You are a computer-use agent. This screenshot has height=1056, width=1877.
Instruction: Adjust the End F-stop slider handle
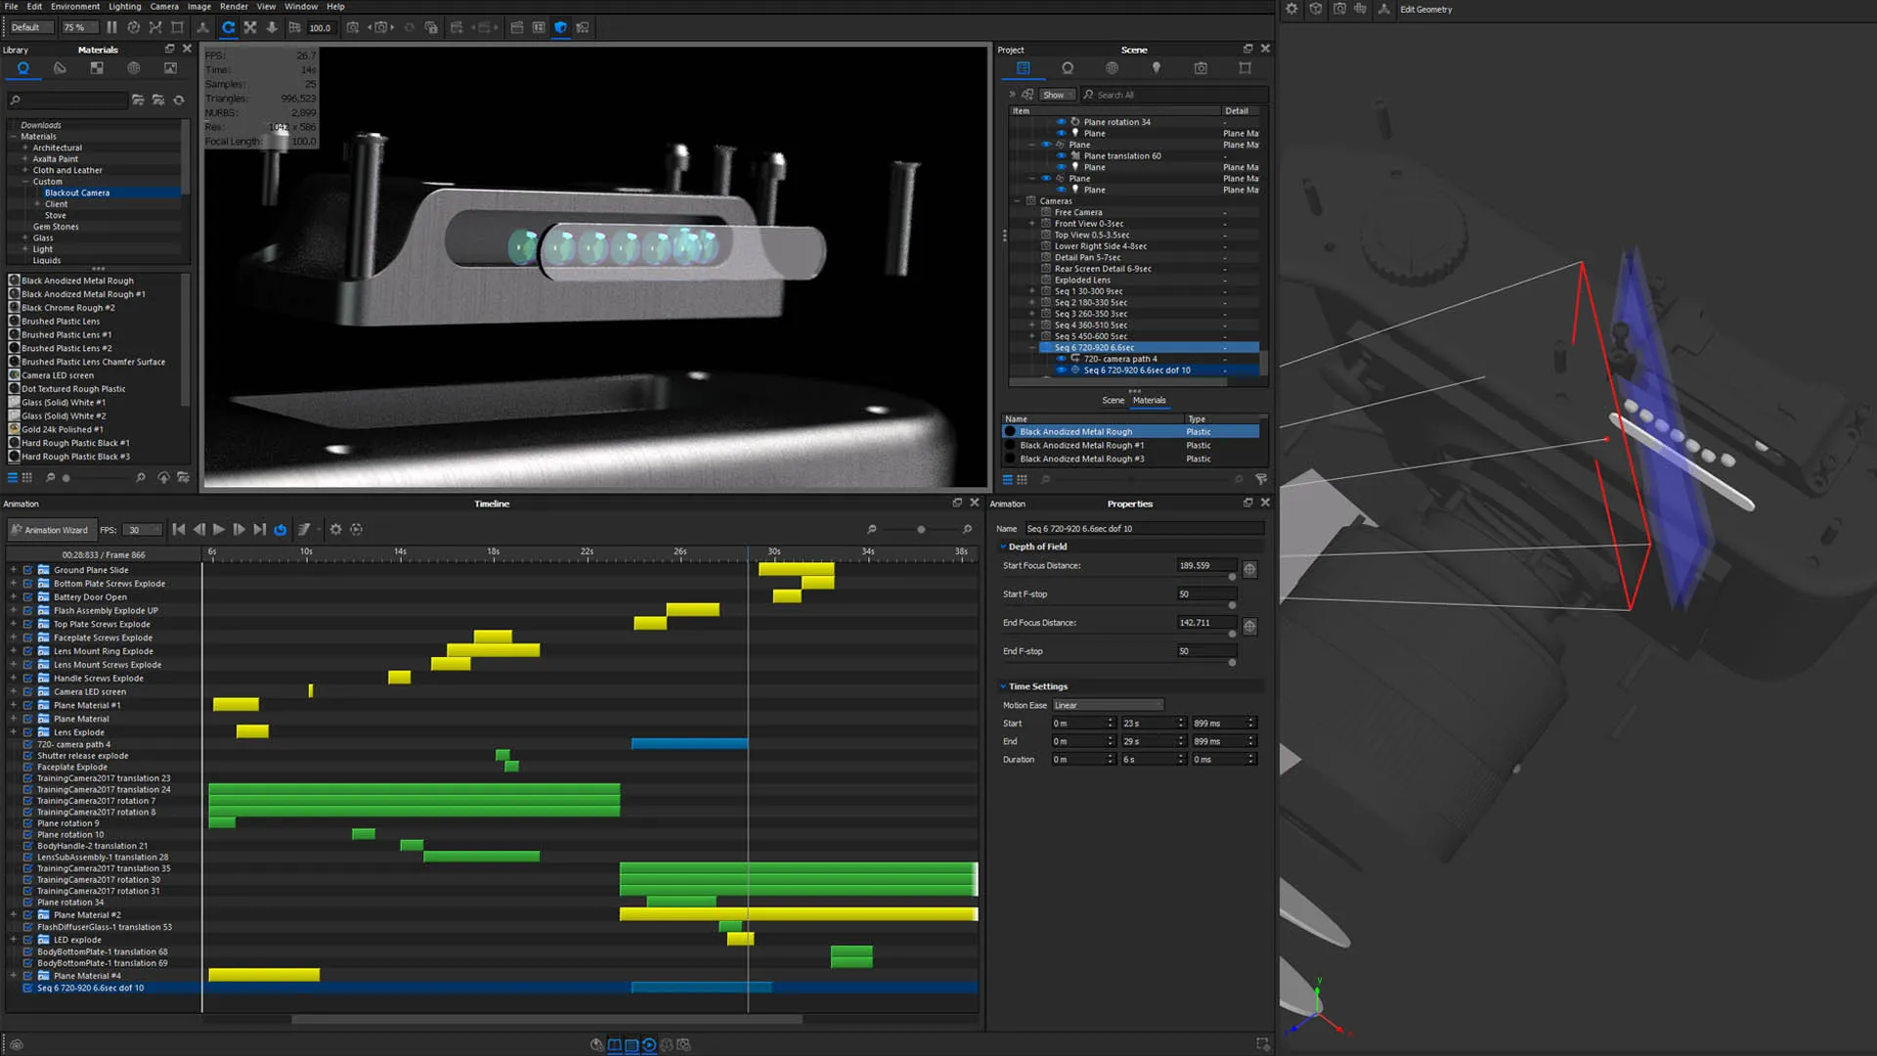[x=1232, y=663]
